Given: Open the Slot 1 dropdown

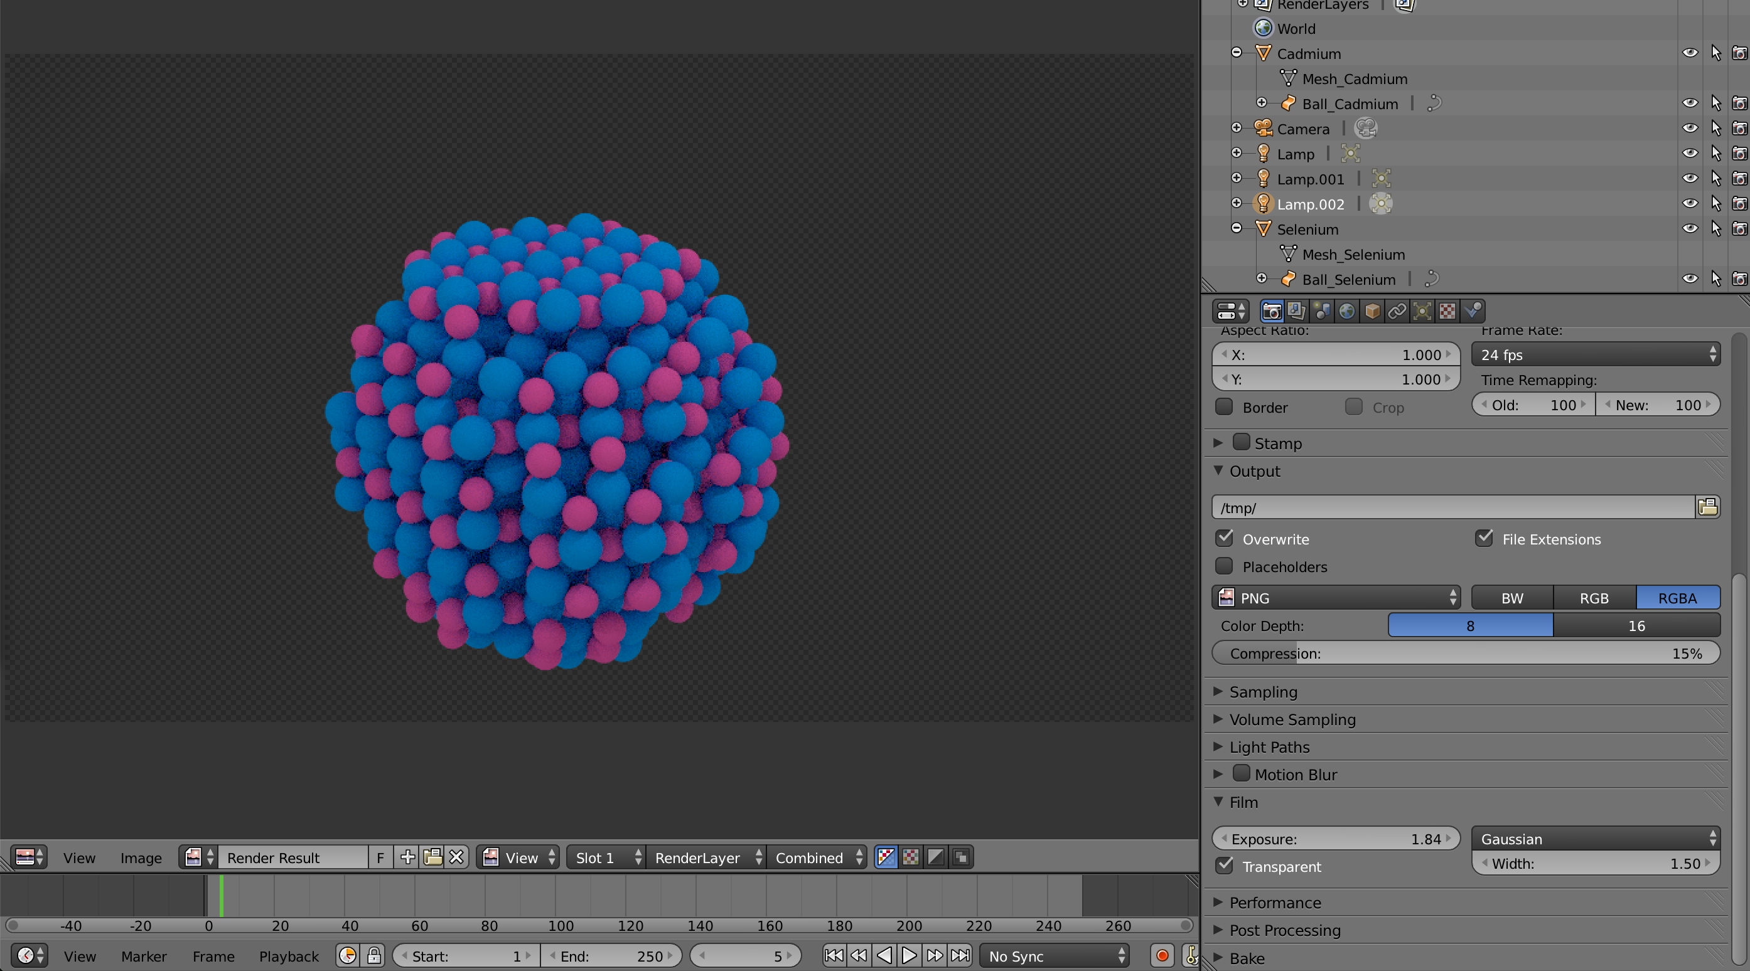Looking at the screenshot, I should click(x=606, y=857).
